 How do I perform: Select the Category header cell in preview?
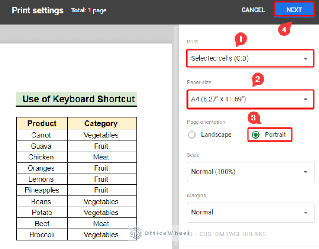click(101, 123)
